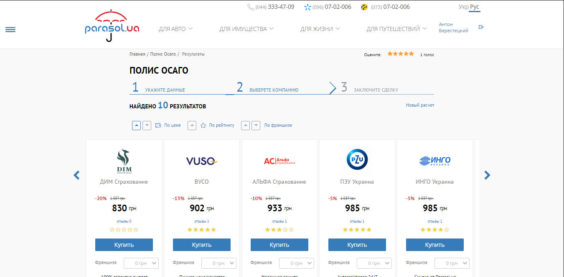Image resolution: width=564 pixels, height=277 pixels.
Task: Open the Франшиза dropdown for ПЗУ Украина
Action: click(374, 263)
